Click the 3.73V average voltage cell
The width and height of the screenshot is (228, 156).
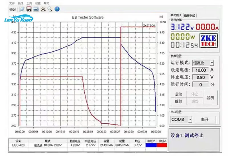click(138, 145)
